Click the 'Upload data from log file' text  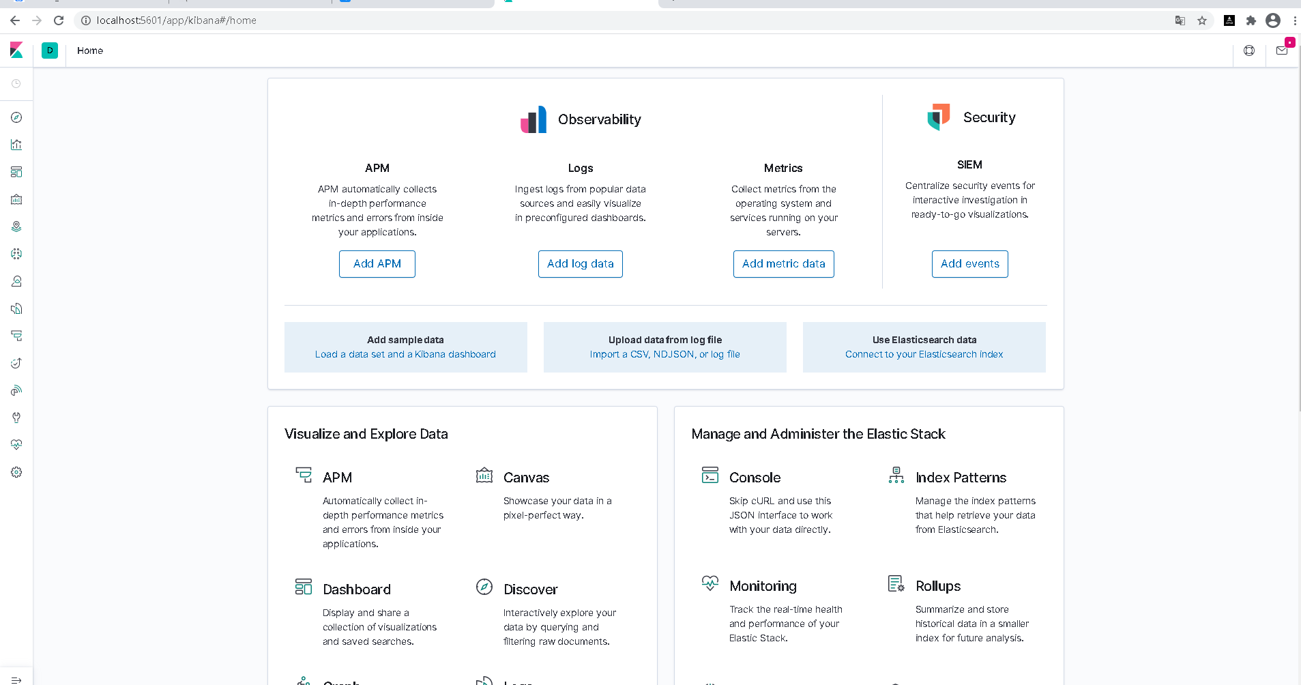(665, 340)
